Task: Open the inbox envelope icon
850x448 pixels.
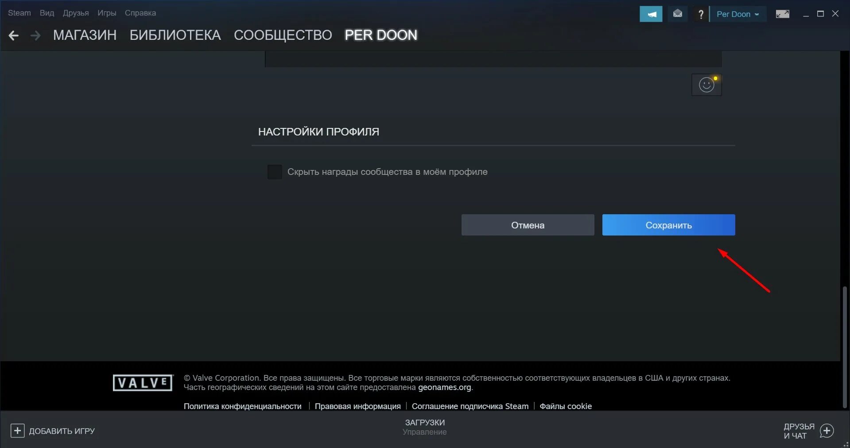Action: pos(677,14)
